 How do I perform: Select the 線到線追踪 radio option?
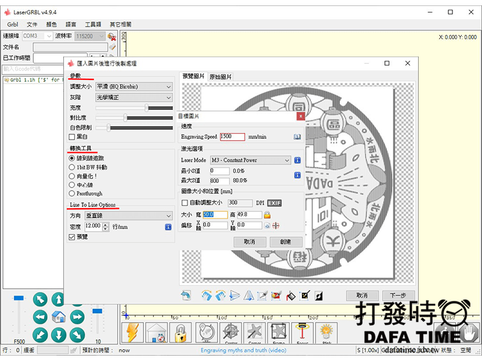tap(72, 158)
